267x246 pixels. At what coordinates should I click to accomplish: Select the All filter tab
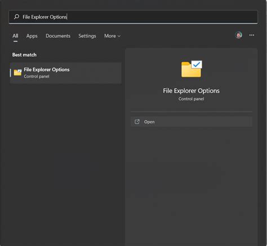(x=15, y=36)
